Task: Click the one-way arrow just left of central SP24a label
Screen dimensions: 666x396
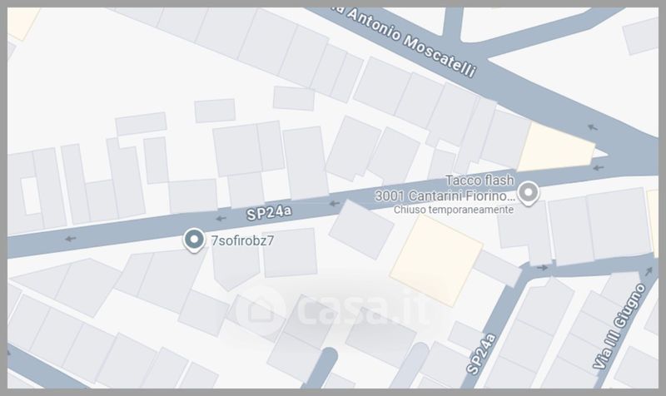Action: tap(221, 219)
